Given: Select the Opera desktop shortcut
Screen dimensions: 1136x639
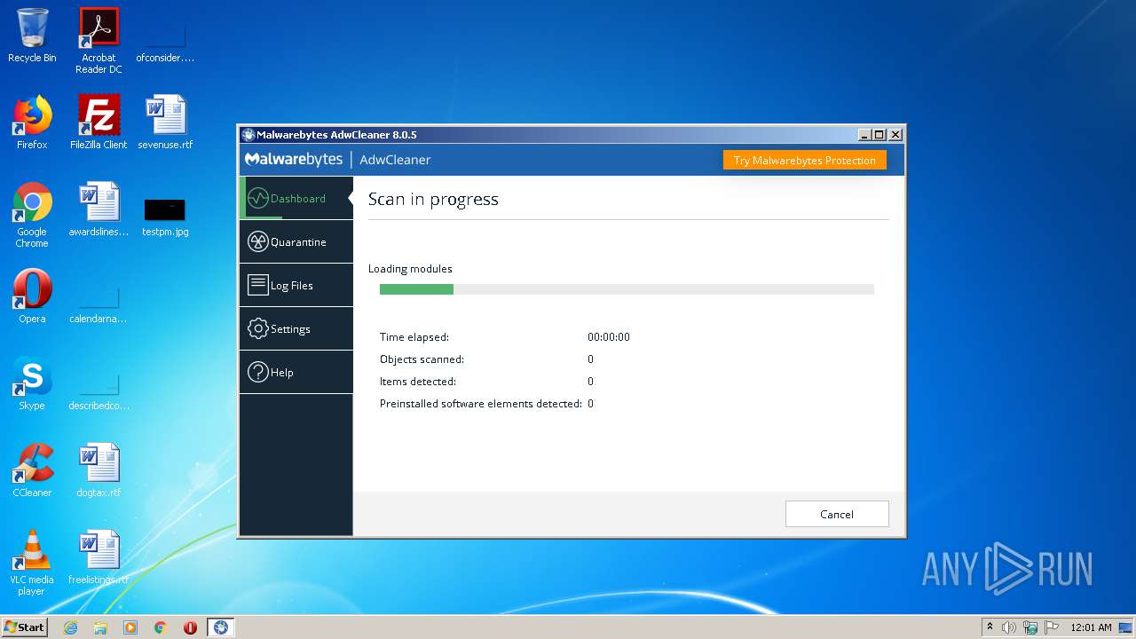Looking at the screenshot, I should (x=32, y=296).
